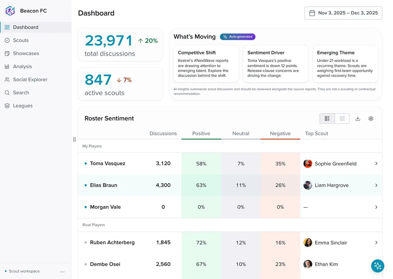
Task: Click Liam Hargrove scout name
Action: 332,185
